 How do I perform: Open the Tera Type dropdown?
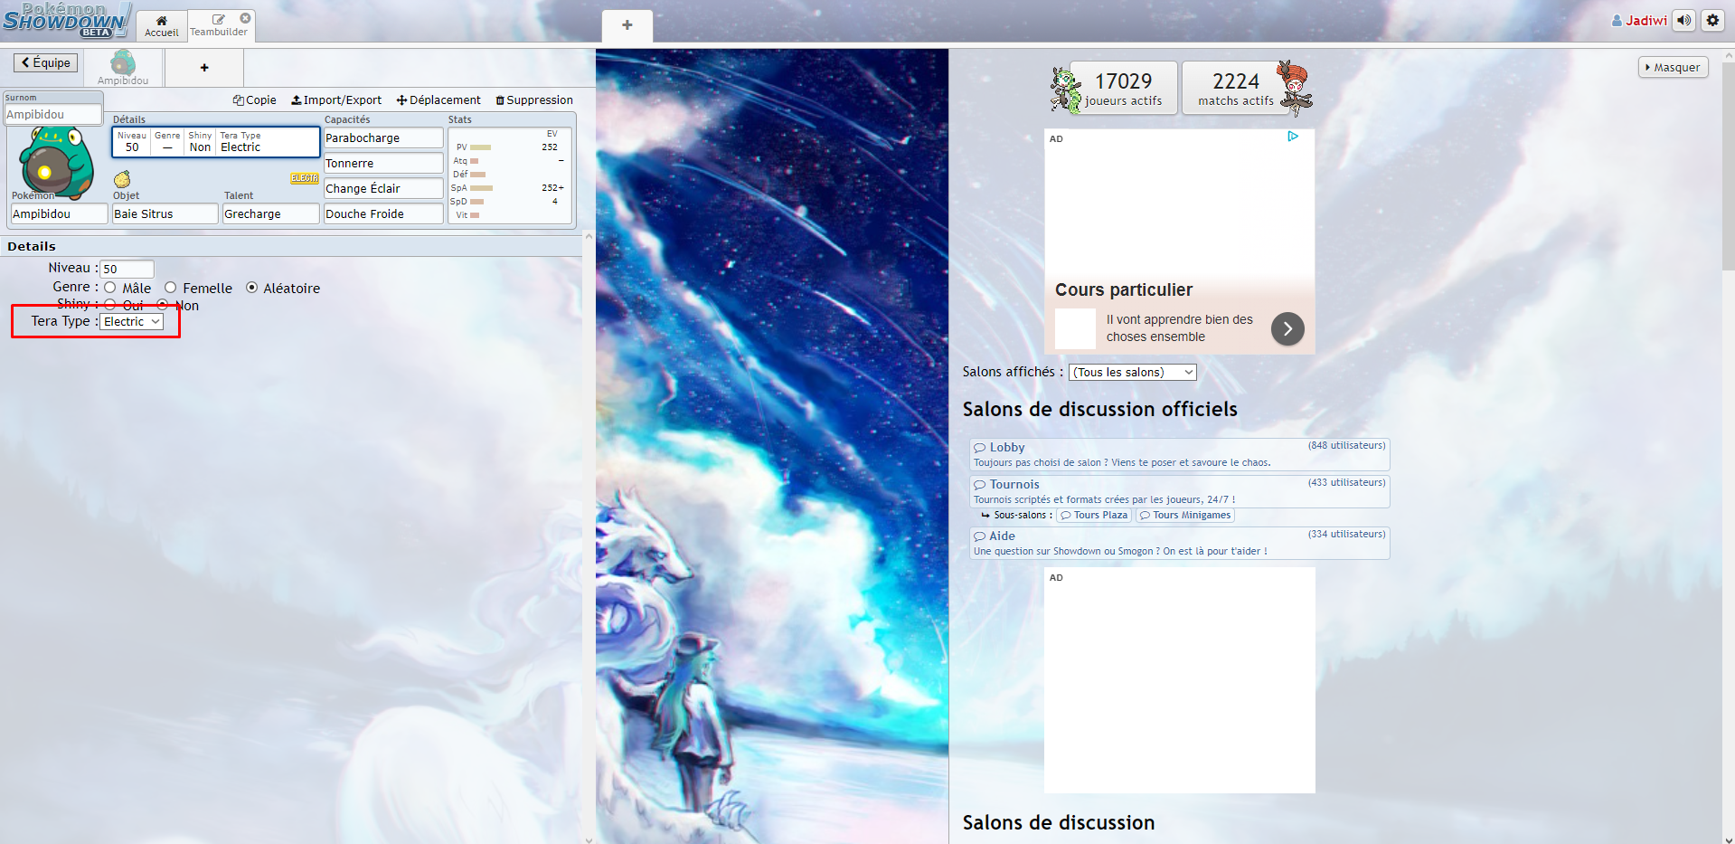132,322
